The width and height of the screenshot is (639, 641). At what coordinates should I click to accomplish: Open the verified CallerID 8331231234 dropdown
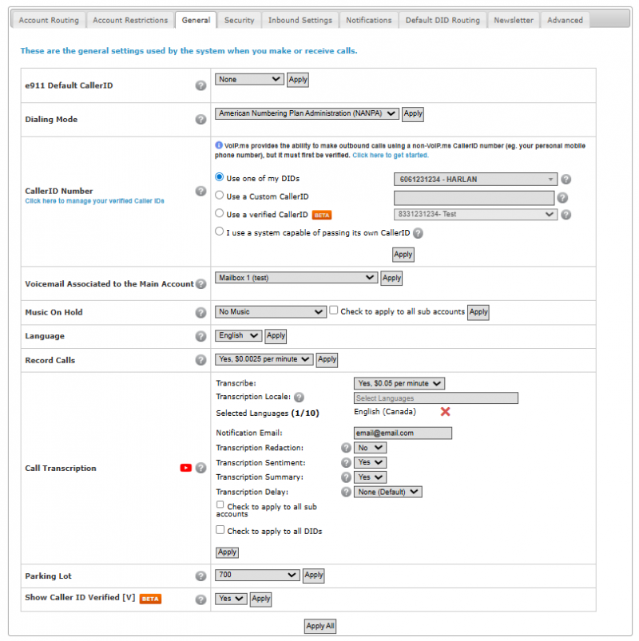[475, 215]
